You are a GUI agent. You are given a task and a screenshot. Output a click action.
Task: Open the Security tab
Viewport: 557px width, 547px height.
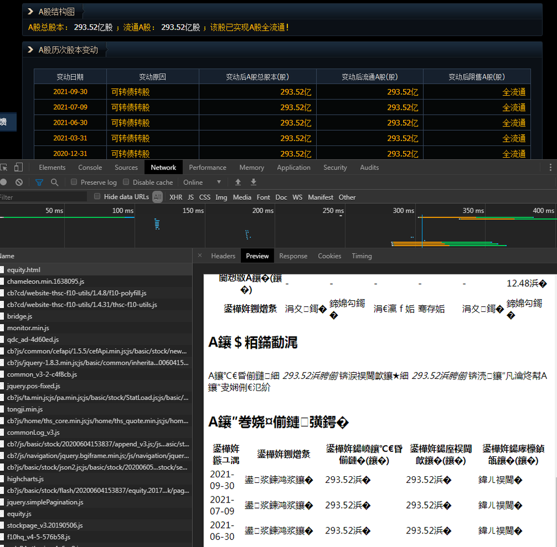click(x=335, y=168)
